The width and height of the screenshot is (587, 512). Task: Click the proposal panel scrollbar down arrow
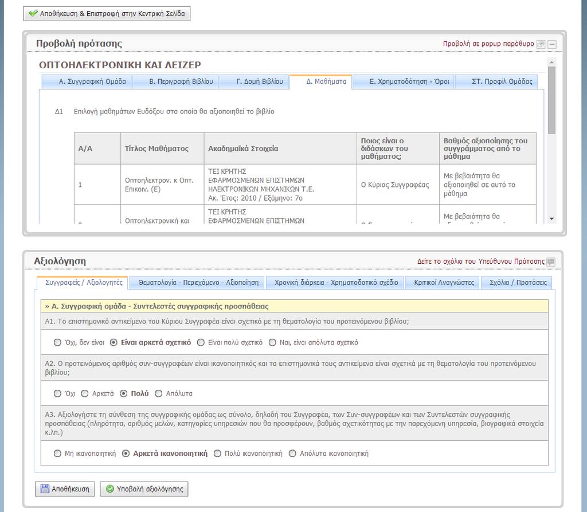point(551,219)
